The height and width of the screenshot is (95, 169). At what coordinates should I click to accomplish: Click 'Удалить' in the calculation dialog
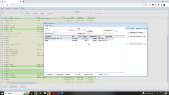68,74
